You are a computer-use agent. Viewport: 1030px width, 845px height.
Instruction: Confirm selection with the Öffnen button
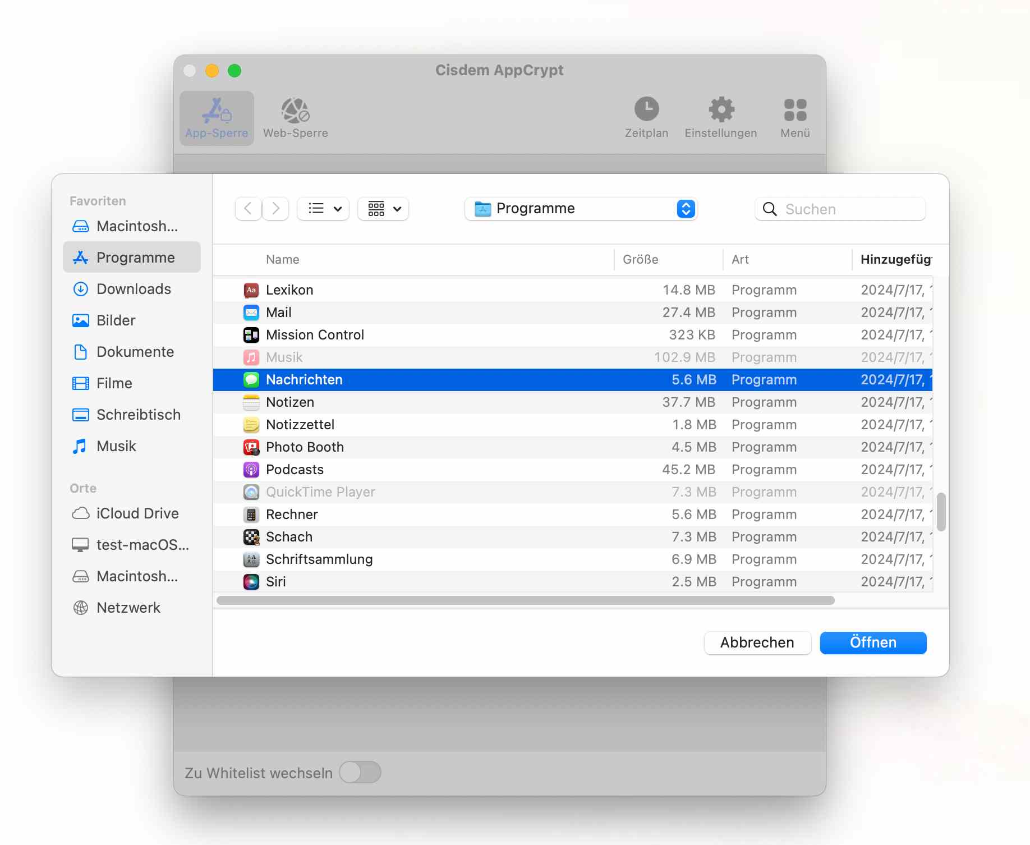[x=873, y=642]
